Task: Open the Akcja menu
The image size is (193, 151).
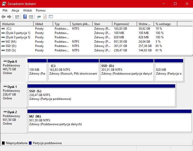Action: 15,10
